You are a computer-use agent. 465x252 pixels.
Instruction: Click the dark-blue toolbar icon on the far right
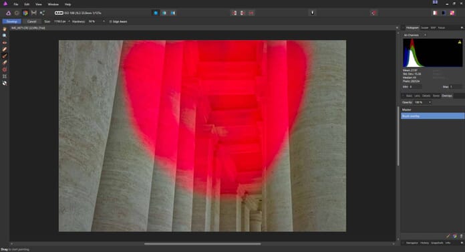pyautogui.click(x=444, y=13)
